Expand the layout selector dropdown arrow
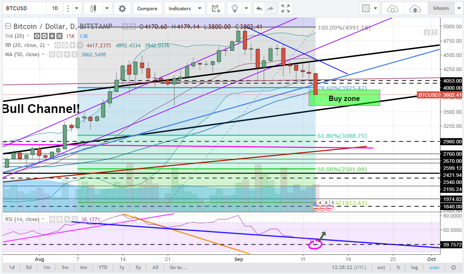 click(375, 8)
